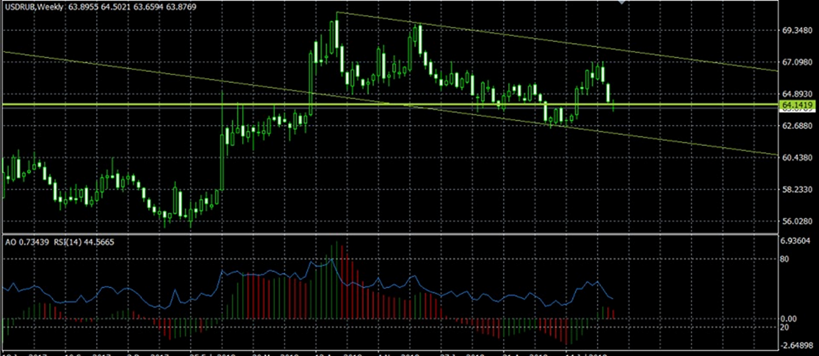Click the 56.0280 price axis label
819x356 pixels.
(798, 221)
